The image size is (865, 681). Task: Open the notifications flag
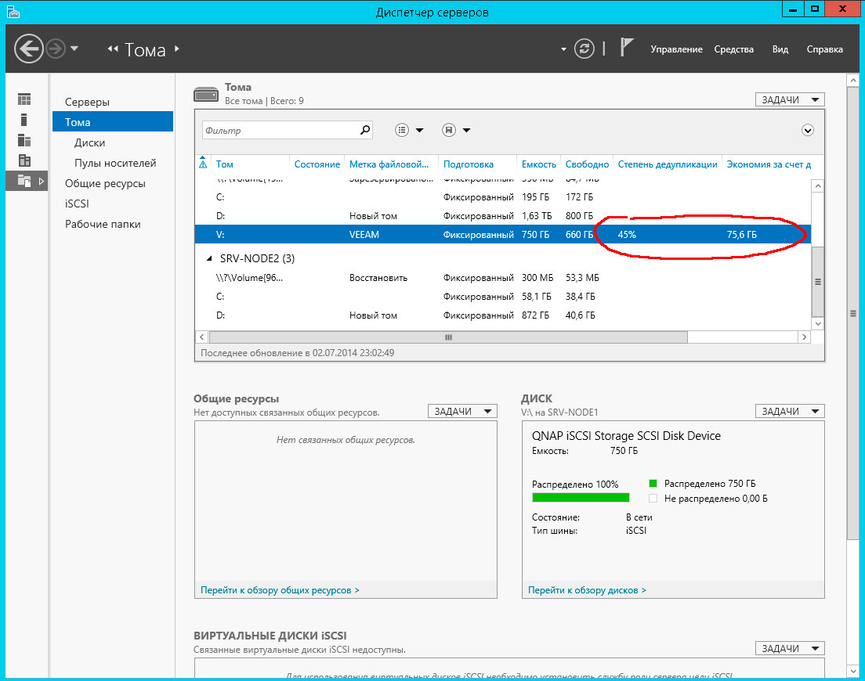627,49
